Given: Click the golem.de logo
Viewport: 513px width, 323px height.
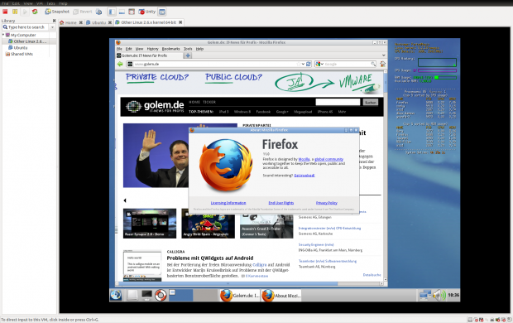Looking at the screenshot, I should pyautogui.click(x=155, y=107).
